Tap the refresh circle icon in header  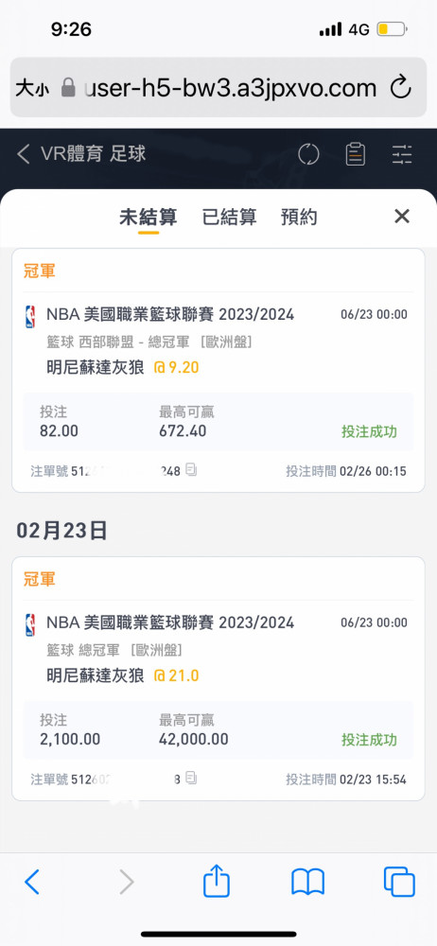click(x=308, y=154)
